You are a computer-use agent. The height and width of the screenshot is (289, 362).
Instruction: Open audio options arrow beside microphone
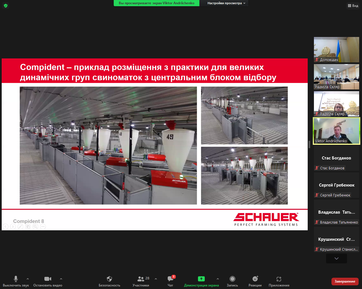point(28,279)
